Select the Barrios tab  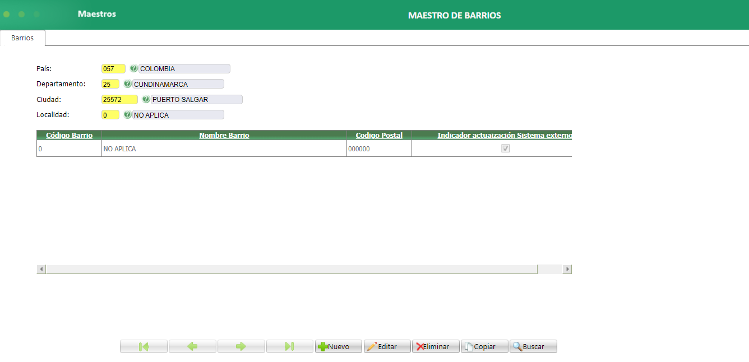click(x=22, y=38)
